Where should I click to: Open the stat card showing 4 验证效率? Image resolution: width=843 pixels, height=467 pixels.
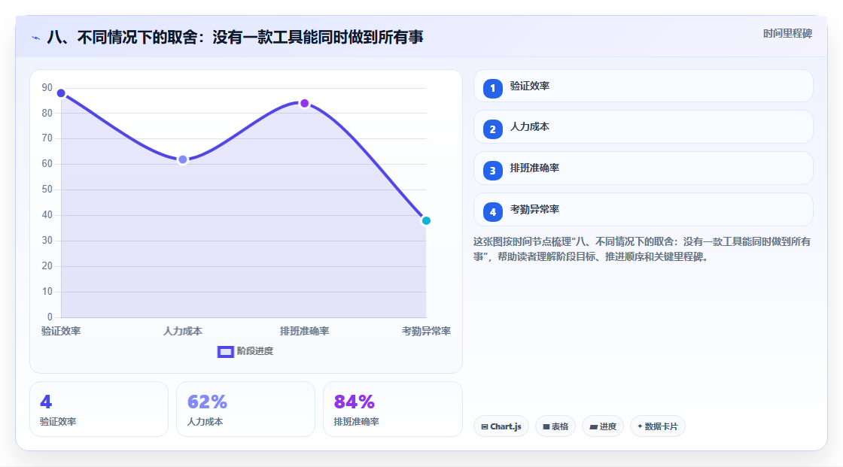point(99,409)
